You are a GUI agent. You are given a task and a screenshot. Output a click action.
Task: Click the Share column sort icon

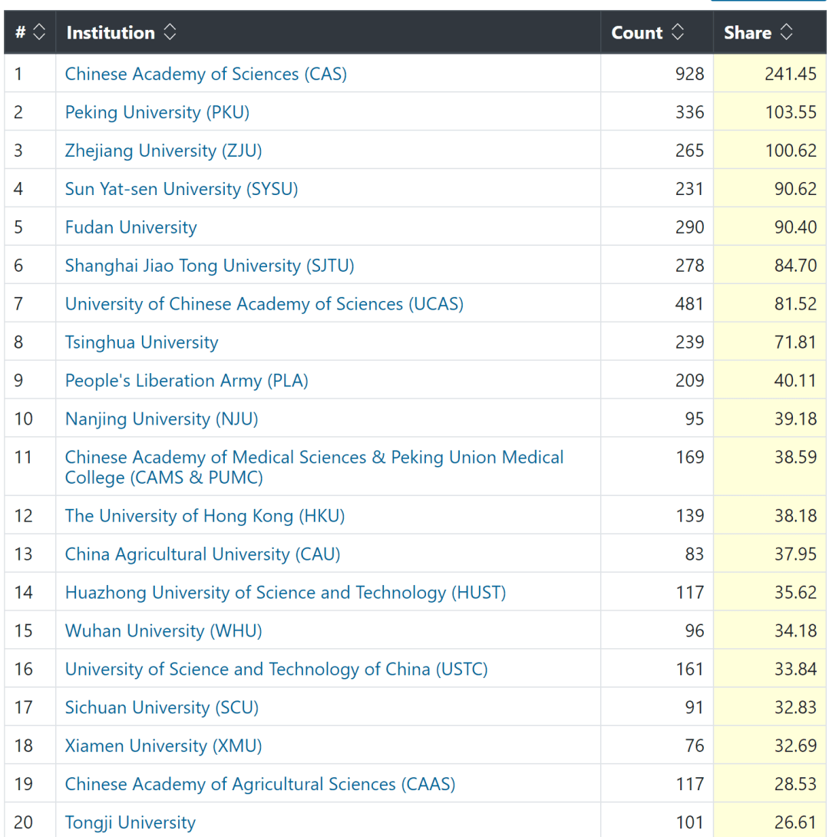click(786, 32)
